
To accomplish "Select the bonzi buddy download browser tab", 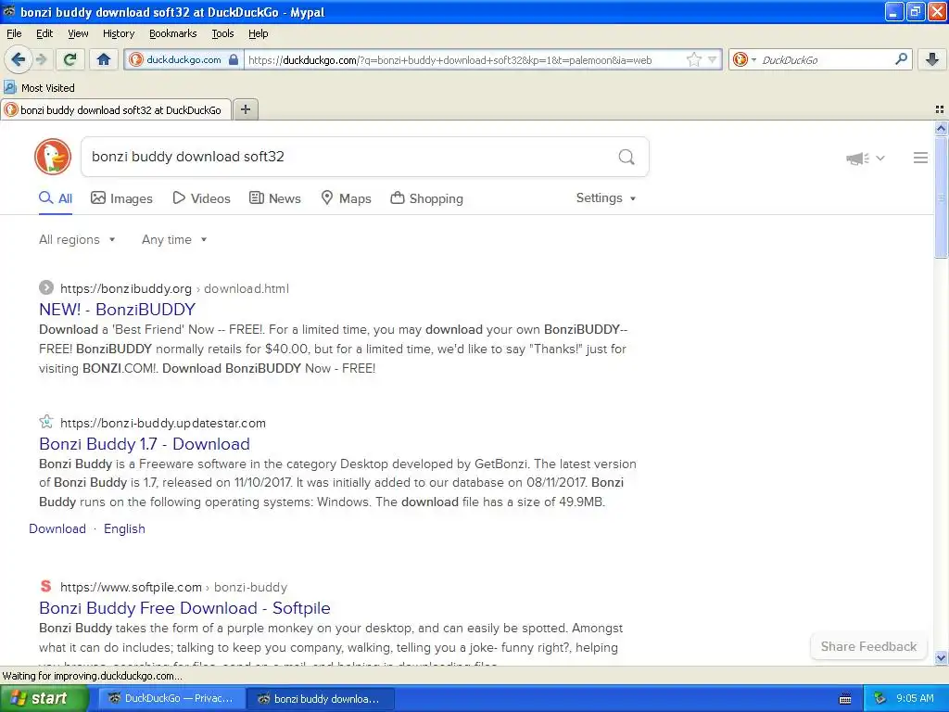I will click(x=116, y=109).
